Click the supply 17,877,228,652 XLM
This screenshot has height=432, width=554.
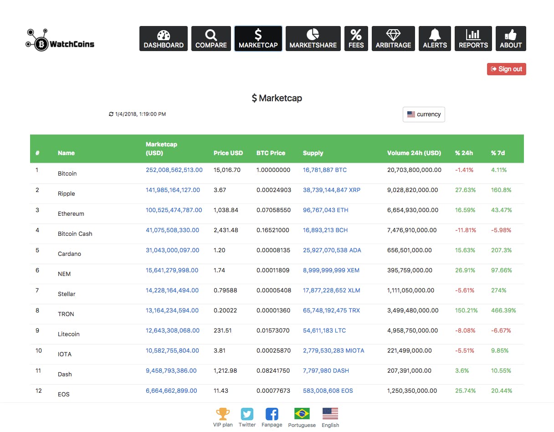(332, 290)
